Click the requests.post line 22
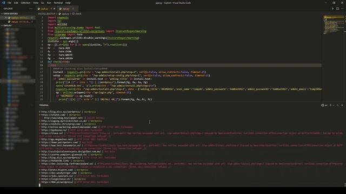The image size is (346, 194). point(189,89)
